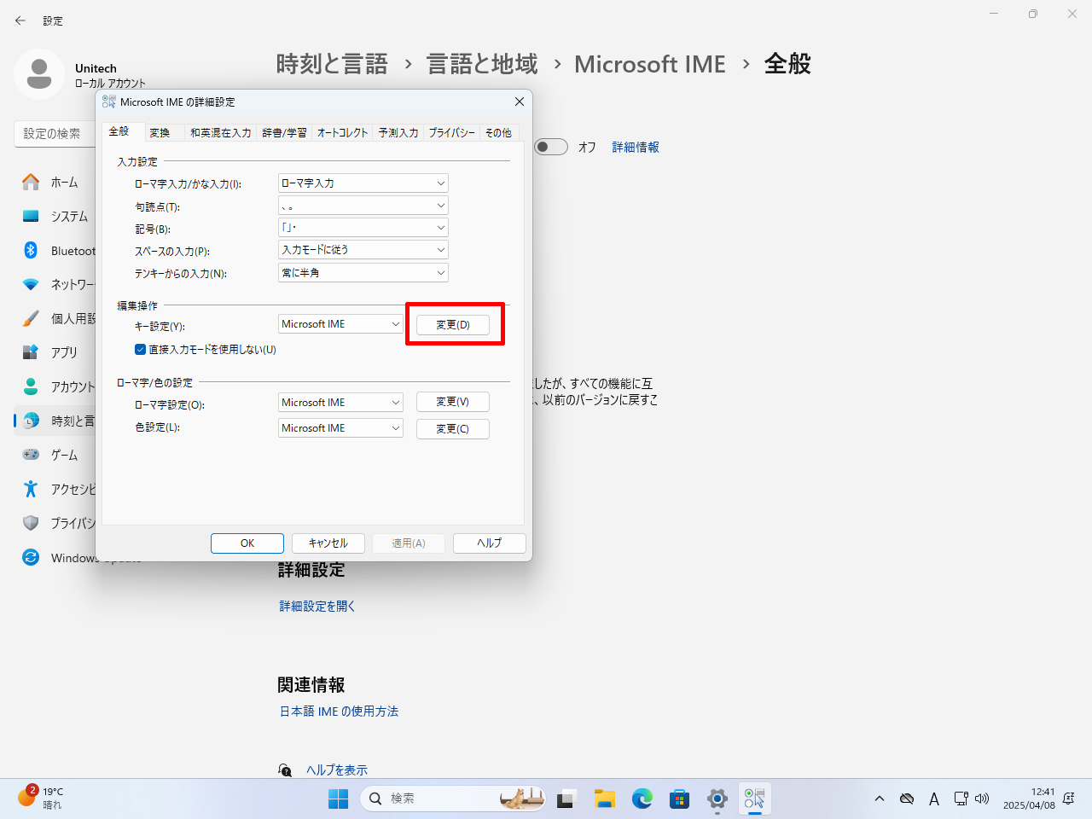Image resolution: width=1092 pixels, height=819 pixels.
Task: Click the Home icon in settings sidebar
Action: pyautogui.click(x=31, y=182)
